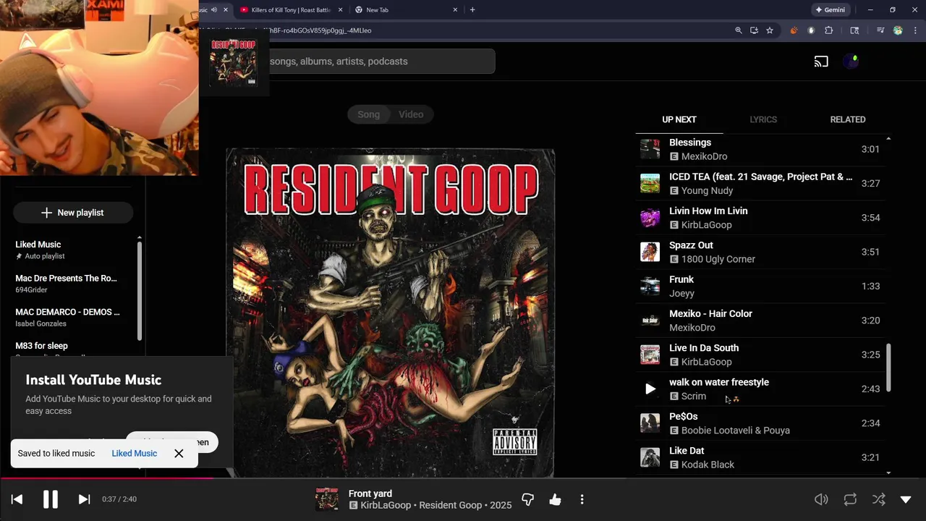Play Live In Da South from queue

coord(761,355)
